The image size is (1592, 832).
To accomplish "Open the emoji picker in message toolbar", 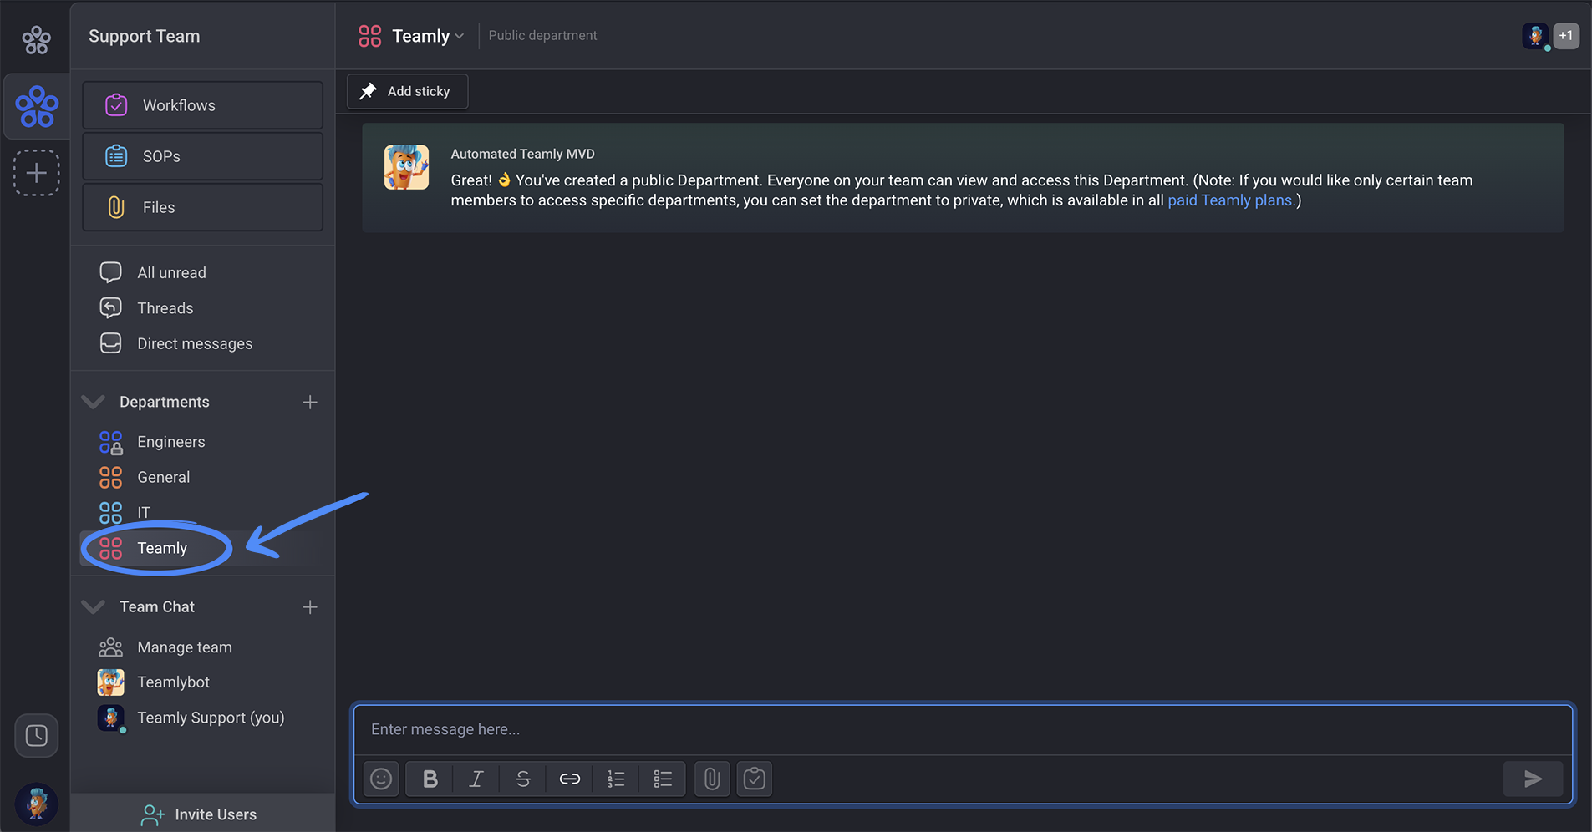I will [381, 779].
